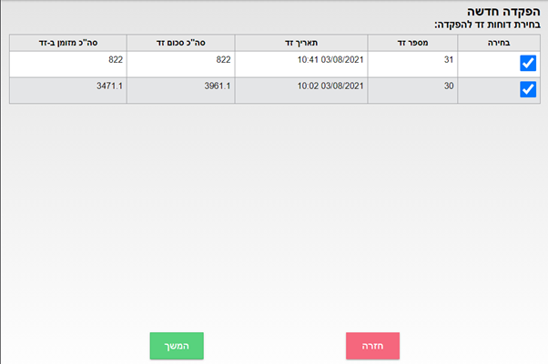Uncheck the checkbox for Z report 30
Screen dimensions: 548x364
pos(528,89)
